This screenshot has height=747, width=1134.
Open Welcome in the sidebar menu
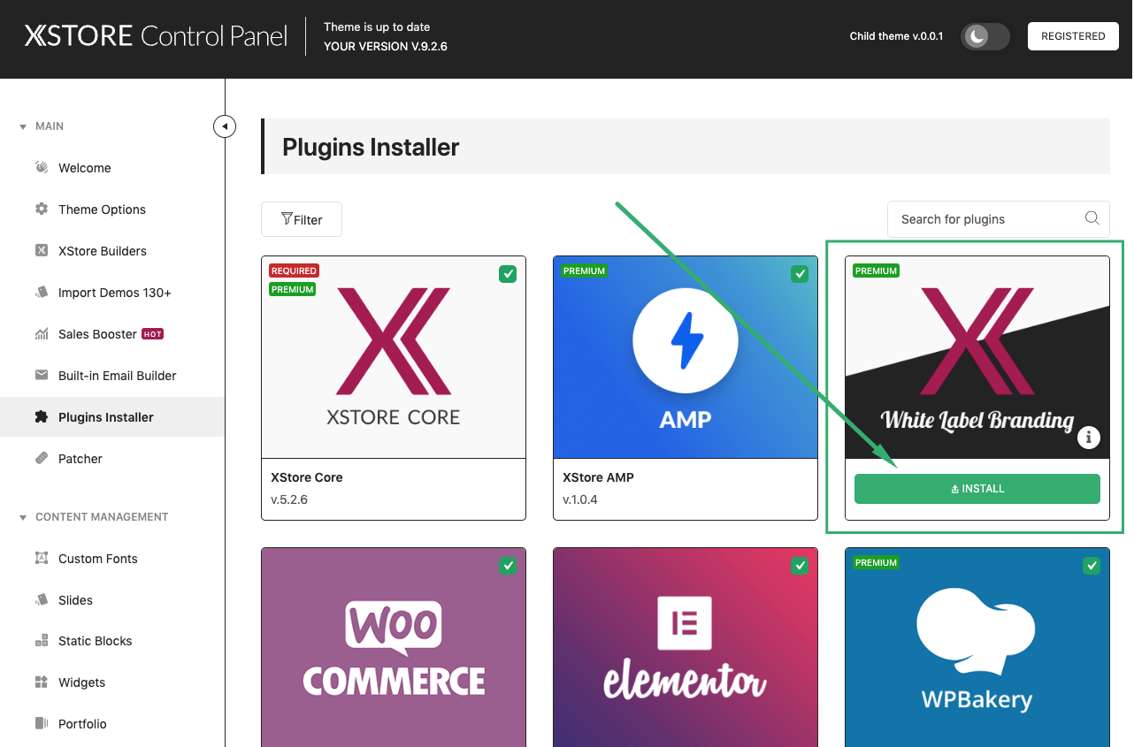(x=85, y=168)
